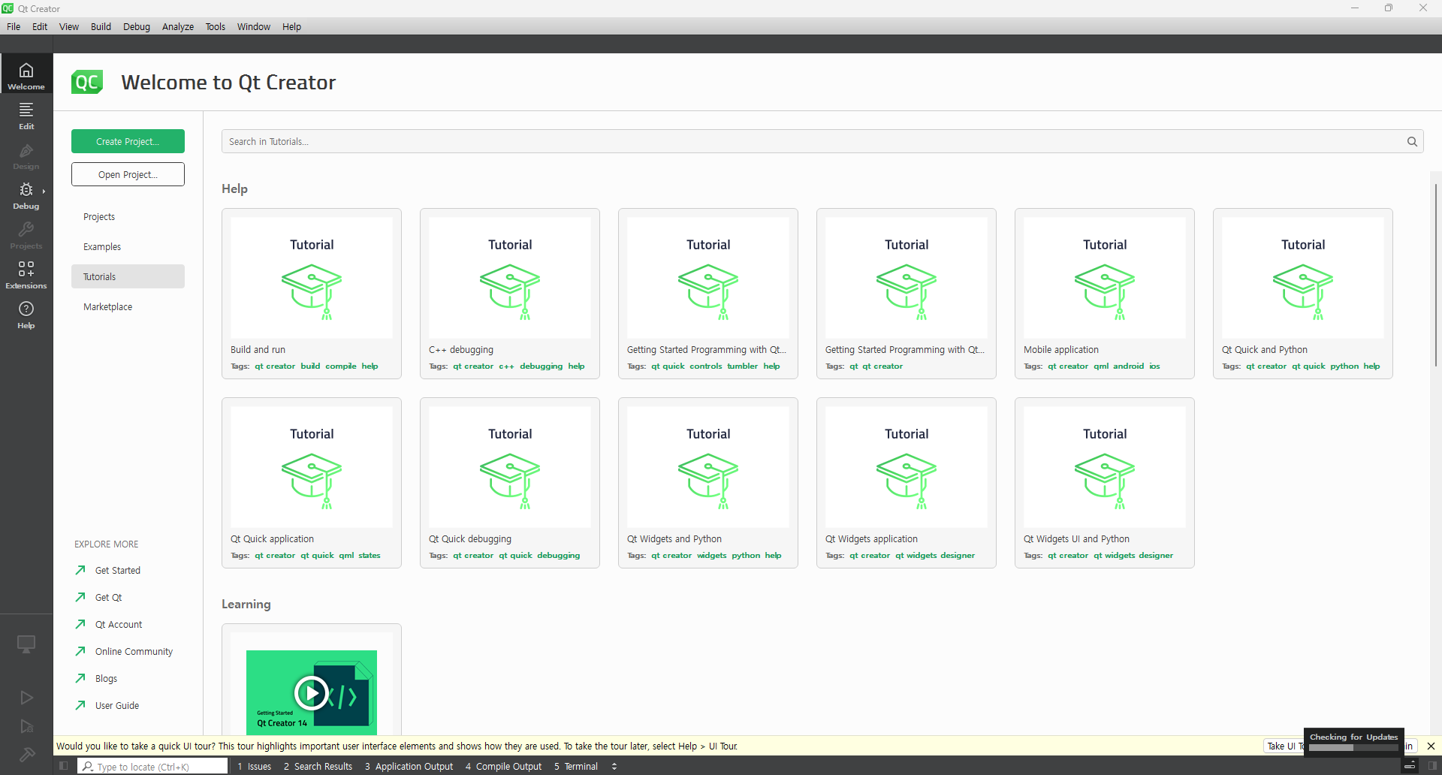Open the Design mode
This screenshot has width=1442, height=775.
coord(26,155)
